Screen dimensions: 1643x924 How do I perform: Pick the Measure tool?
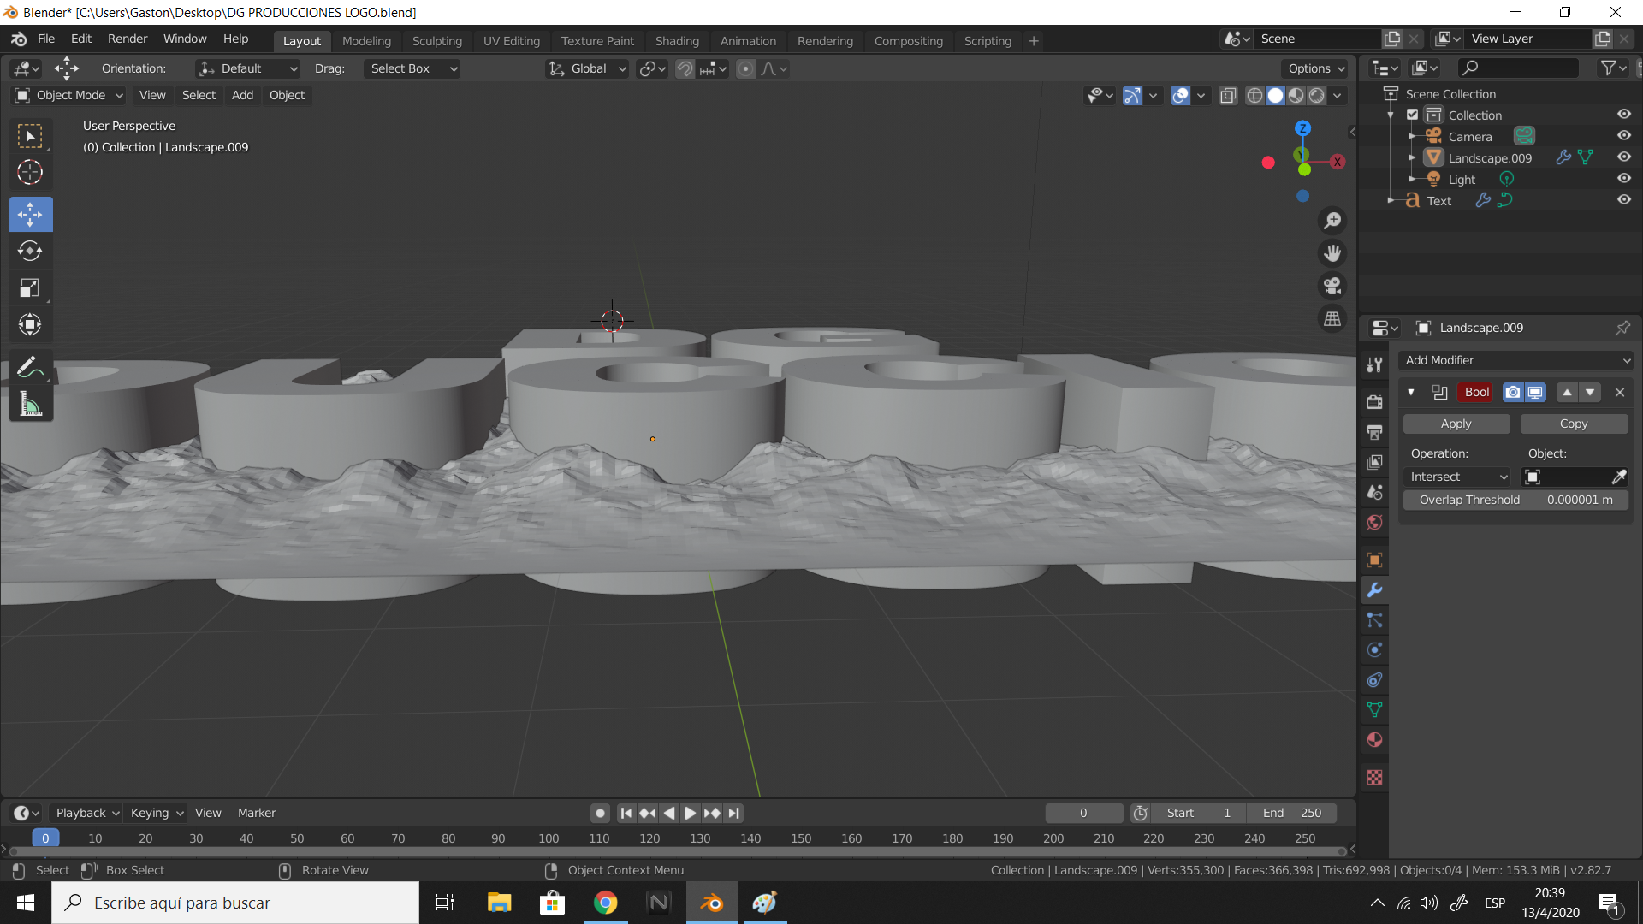pos(30,405)
